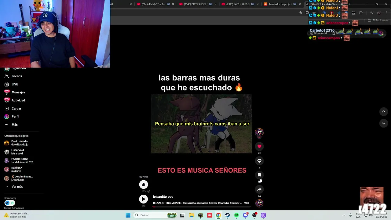The height and width of the screenshot is (220, 391).
Task: Open the comments bubble icon
Action: (x=259, y=161)
